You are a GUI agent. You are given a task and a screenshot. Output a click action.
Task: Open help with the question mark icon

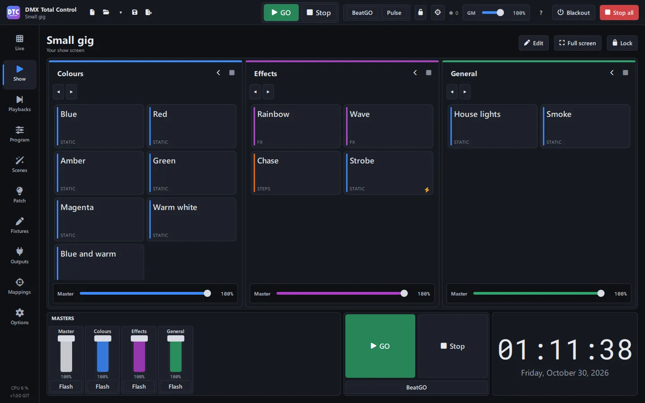(541, 13)
